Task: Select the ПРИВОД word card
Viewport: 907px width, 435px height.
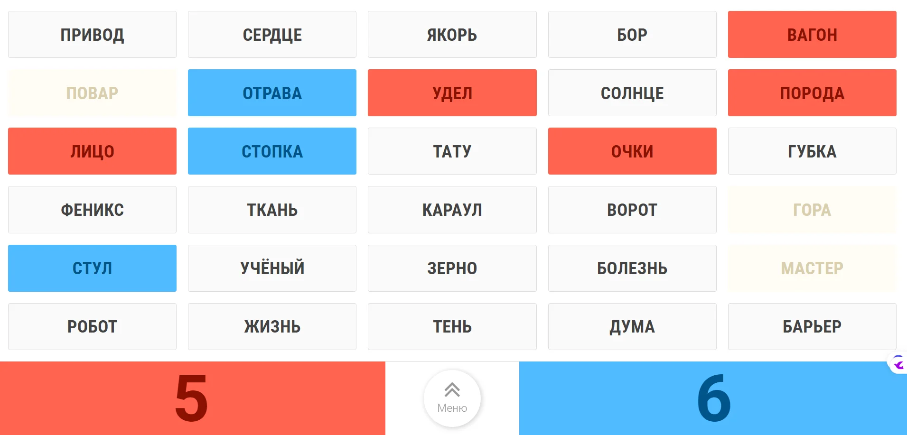Action: pyautogui.click(x=92, y=35)
